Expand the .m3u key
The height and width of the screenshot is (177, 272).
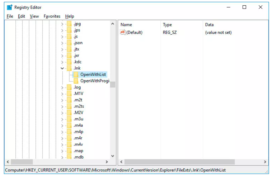pos(62,119)
